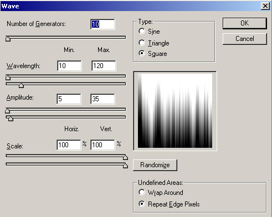Select the Triangle wave type
The image size is (272, 217).
142,43
